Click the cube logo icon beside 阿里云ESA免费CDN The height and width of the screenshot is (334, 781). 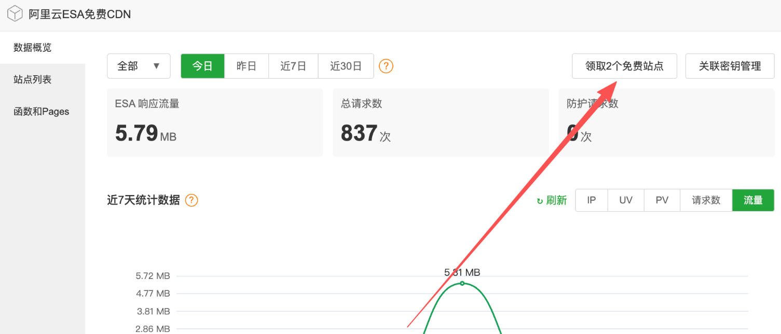[15, 14]
